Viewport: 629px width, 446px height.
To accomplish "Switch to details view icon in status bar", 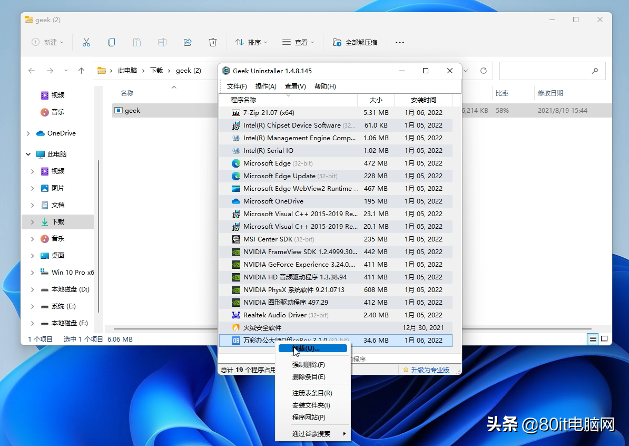I will pos(593,339).
